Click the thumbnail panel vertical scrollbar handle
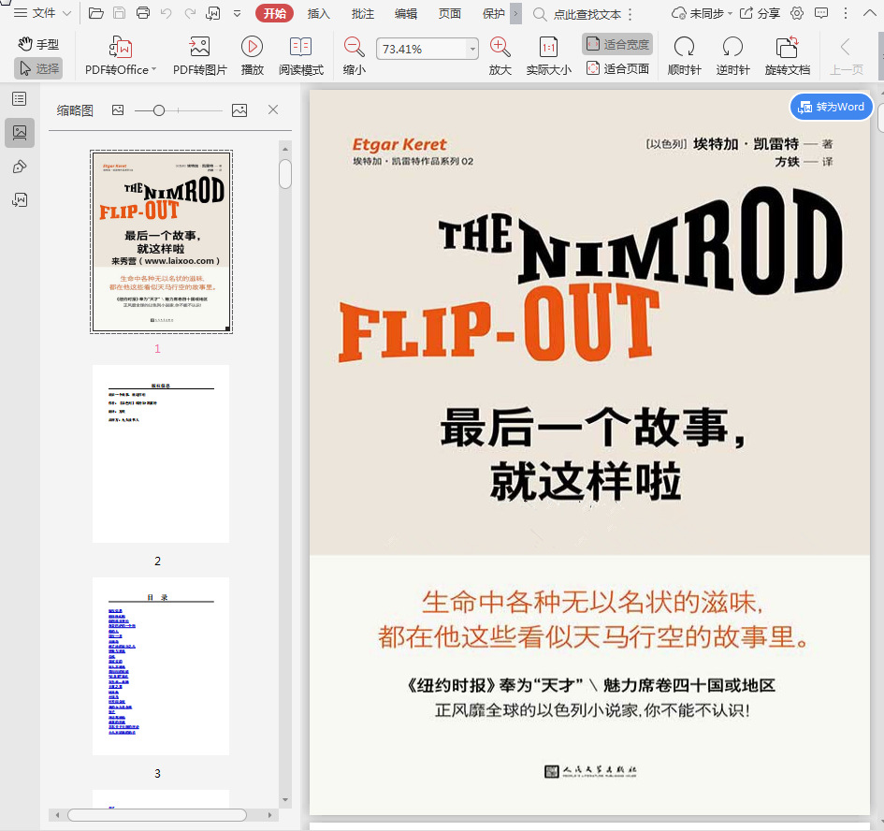The height and width of the screenshot is (831, 884). click(285, 174)
